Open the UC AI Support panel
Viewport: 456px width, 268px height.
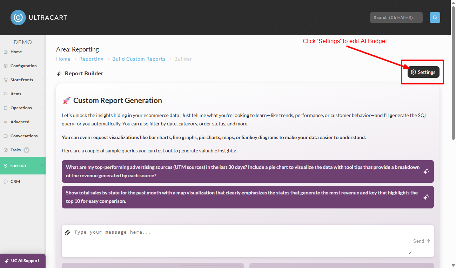click(x=23, y=261)
